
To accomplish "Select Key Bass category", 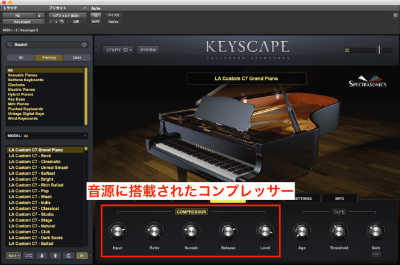I will click(x=16, y=99).
